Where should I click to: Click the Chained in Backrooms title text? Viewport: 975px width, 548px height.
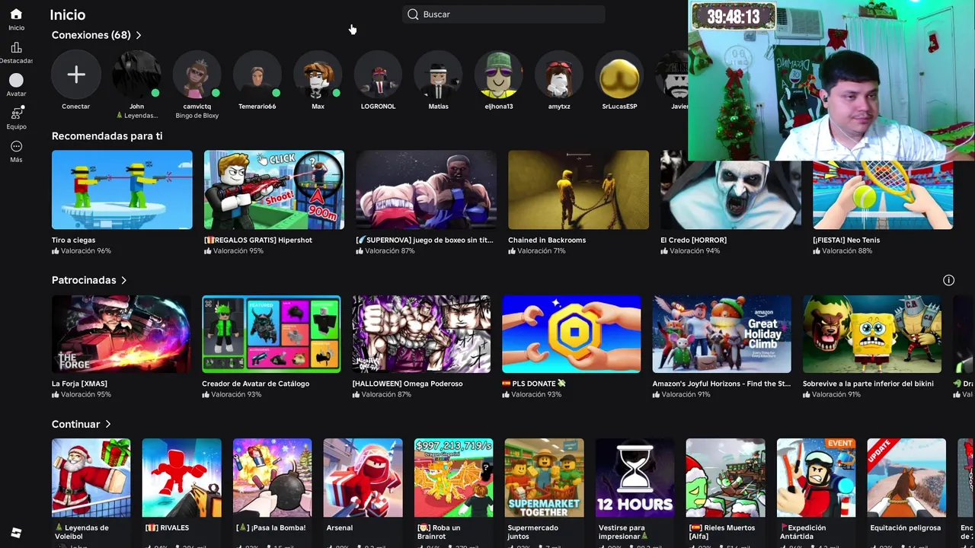tap(547, 240)
